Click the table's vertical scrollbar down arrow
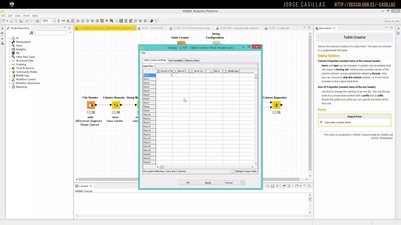 tap(256, 163)
